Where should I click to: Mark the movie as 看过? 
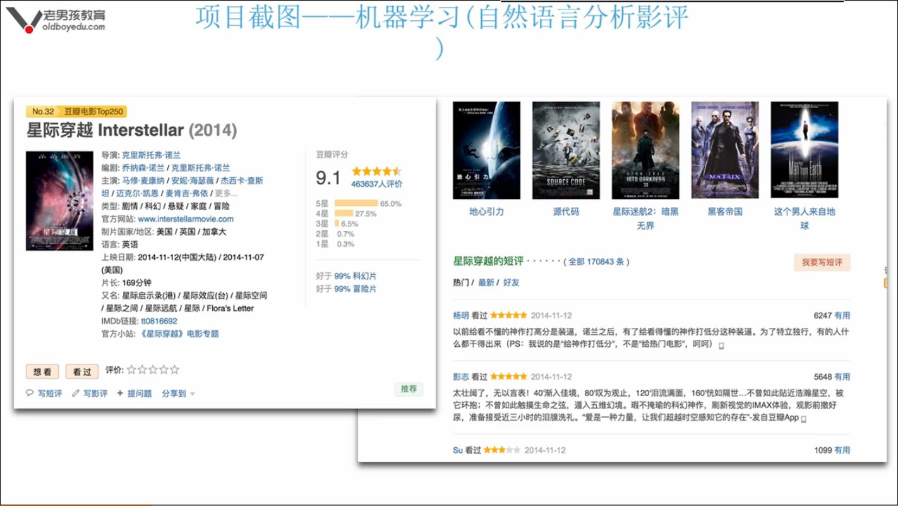82,371
